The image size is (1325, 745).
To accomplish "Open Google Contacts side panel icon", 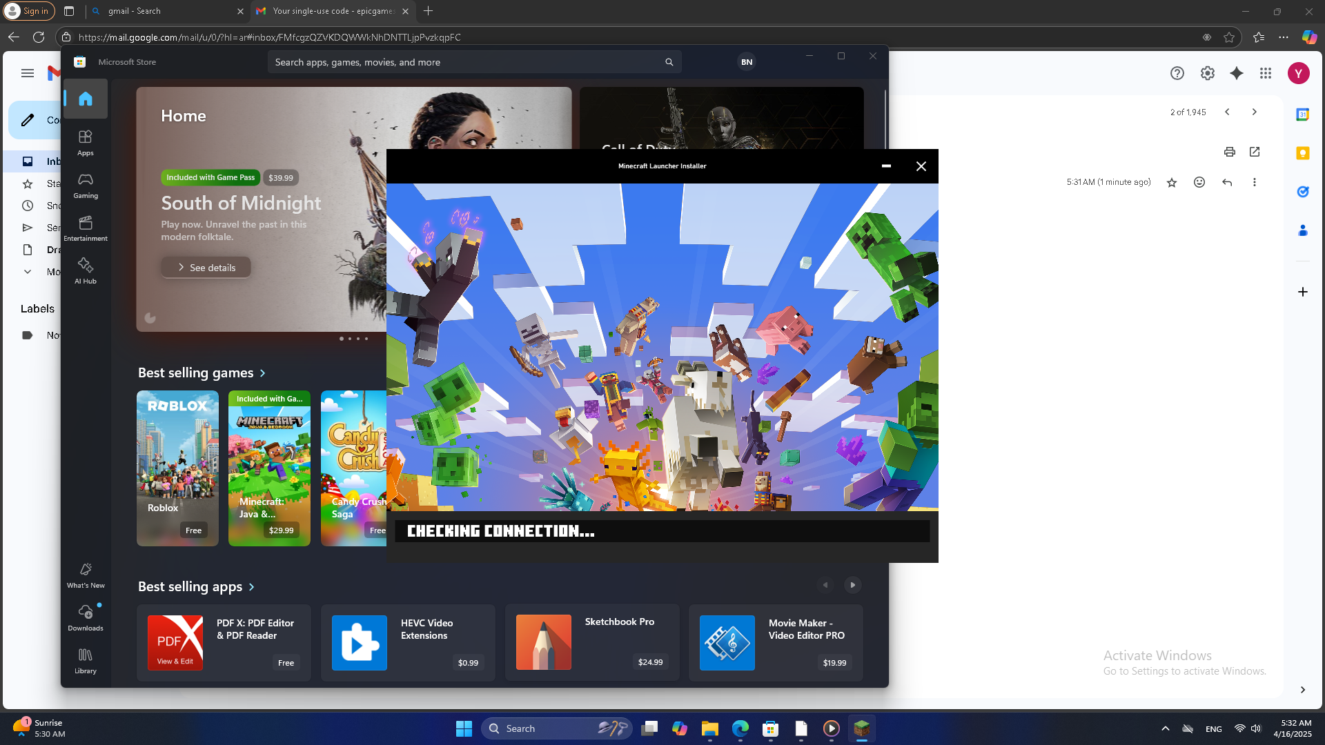I will (1303, 230).
